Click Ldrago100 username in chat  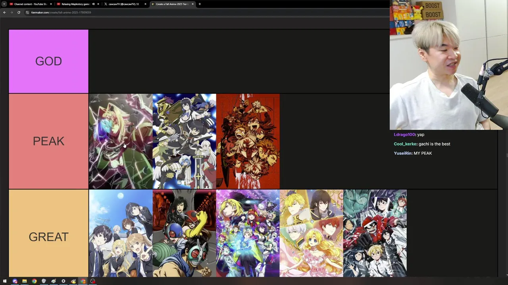(x=404, y=135)
